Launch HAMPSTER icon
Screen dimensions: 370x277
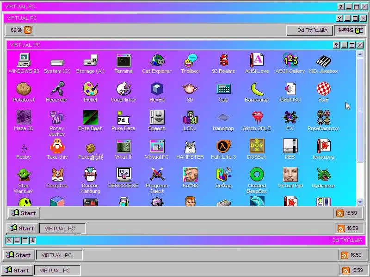[190, 147]
